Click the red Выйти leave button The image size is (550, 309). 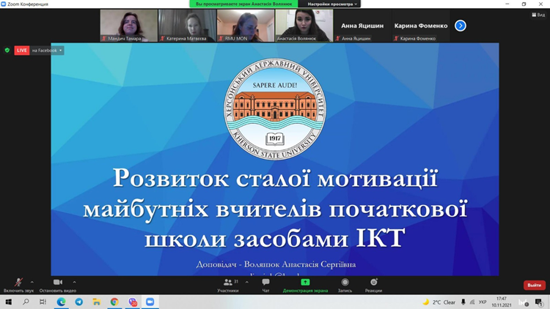pos(534,285)
